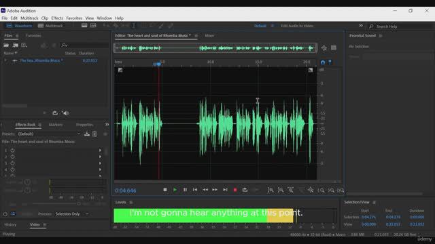435x244 pixels.
Task: Click zoom to selection icon
Action: click(341, 190)
